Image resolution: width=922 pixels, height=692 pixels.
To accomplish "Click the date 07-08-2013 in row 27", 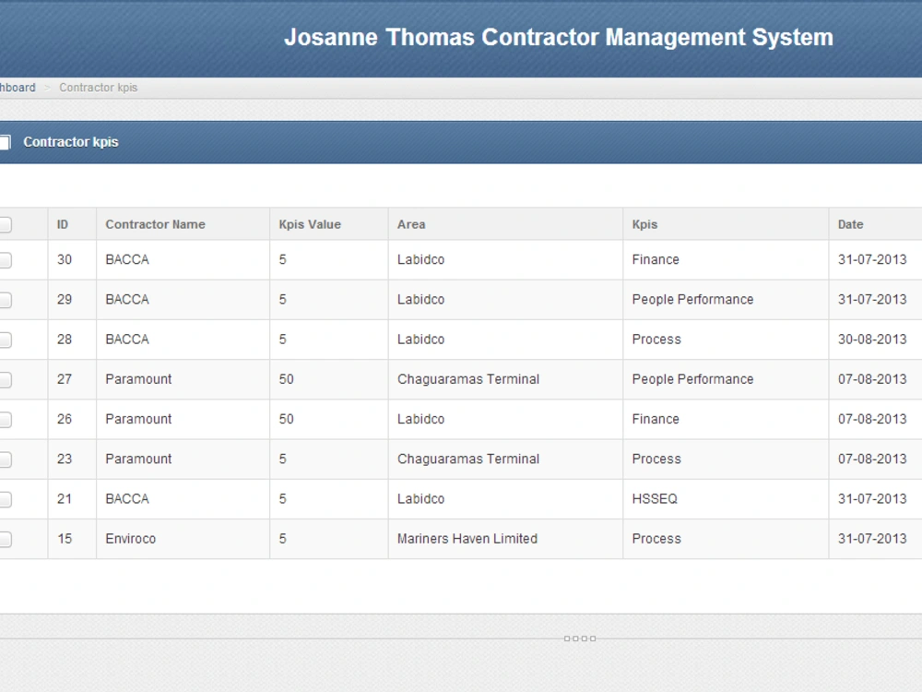I will (872, 379).
